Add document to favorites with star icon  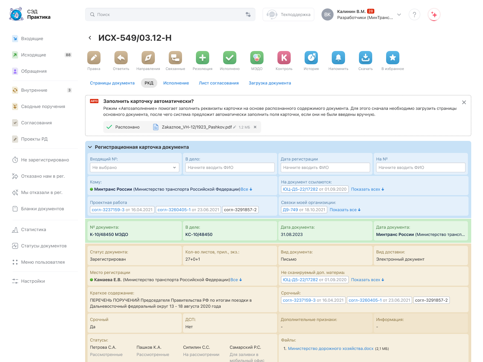point(393,58)
